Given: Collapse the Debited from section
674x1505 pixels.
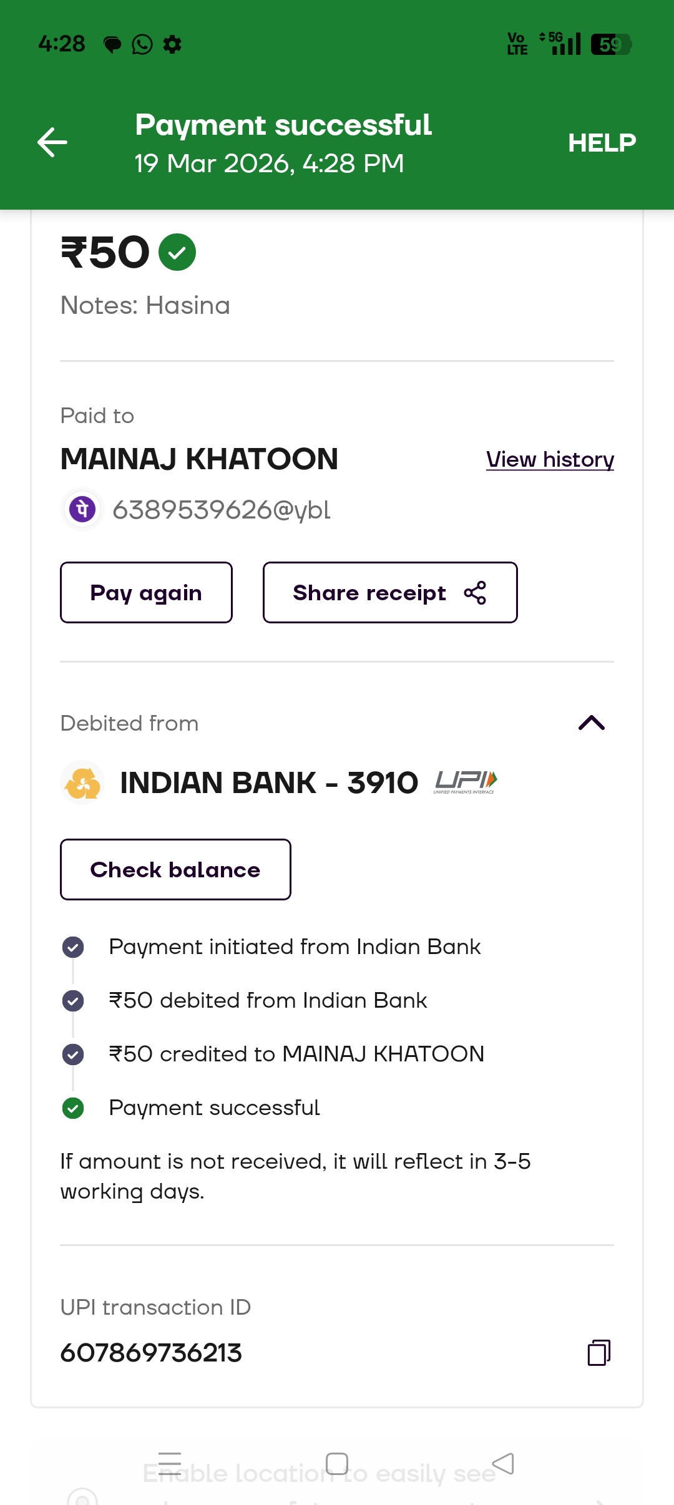Looking at the screenshot, I should tap(591, 723).
